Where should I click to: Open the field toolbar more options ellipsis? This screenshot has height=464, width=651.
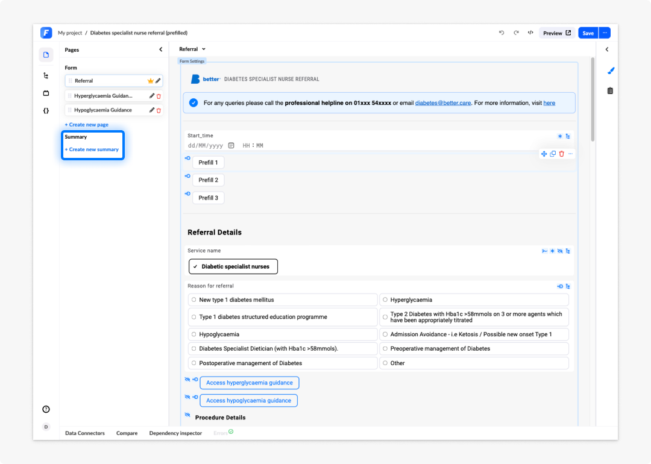[570, 154]
